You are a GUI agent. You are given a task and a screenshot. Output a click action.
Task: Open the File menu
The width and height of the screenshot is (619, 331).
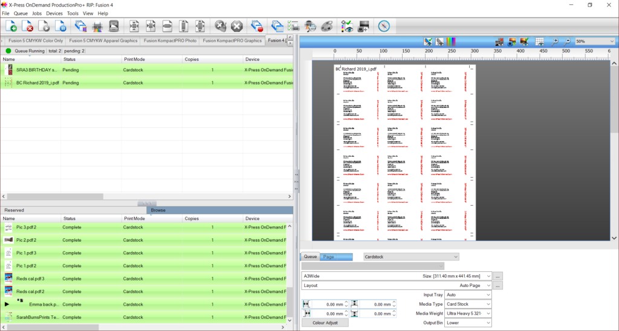tap(5, 13)
